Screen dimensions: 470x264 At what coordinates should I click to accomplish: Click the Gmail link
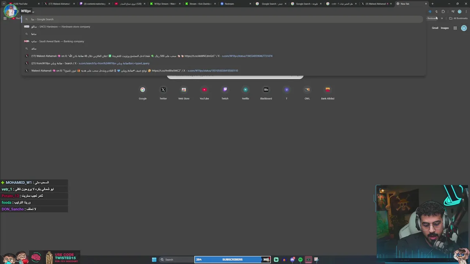(x=435, y=28)
